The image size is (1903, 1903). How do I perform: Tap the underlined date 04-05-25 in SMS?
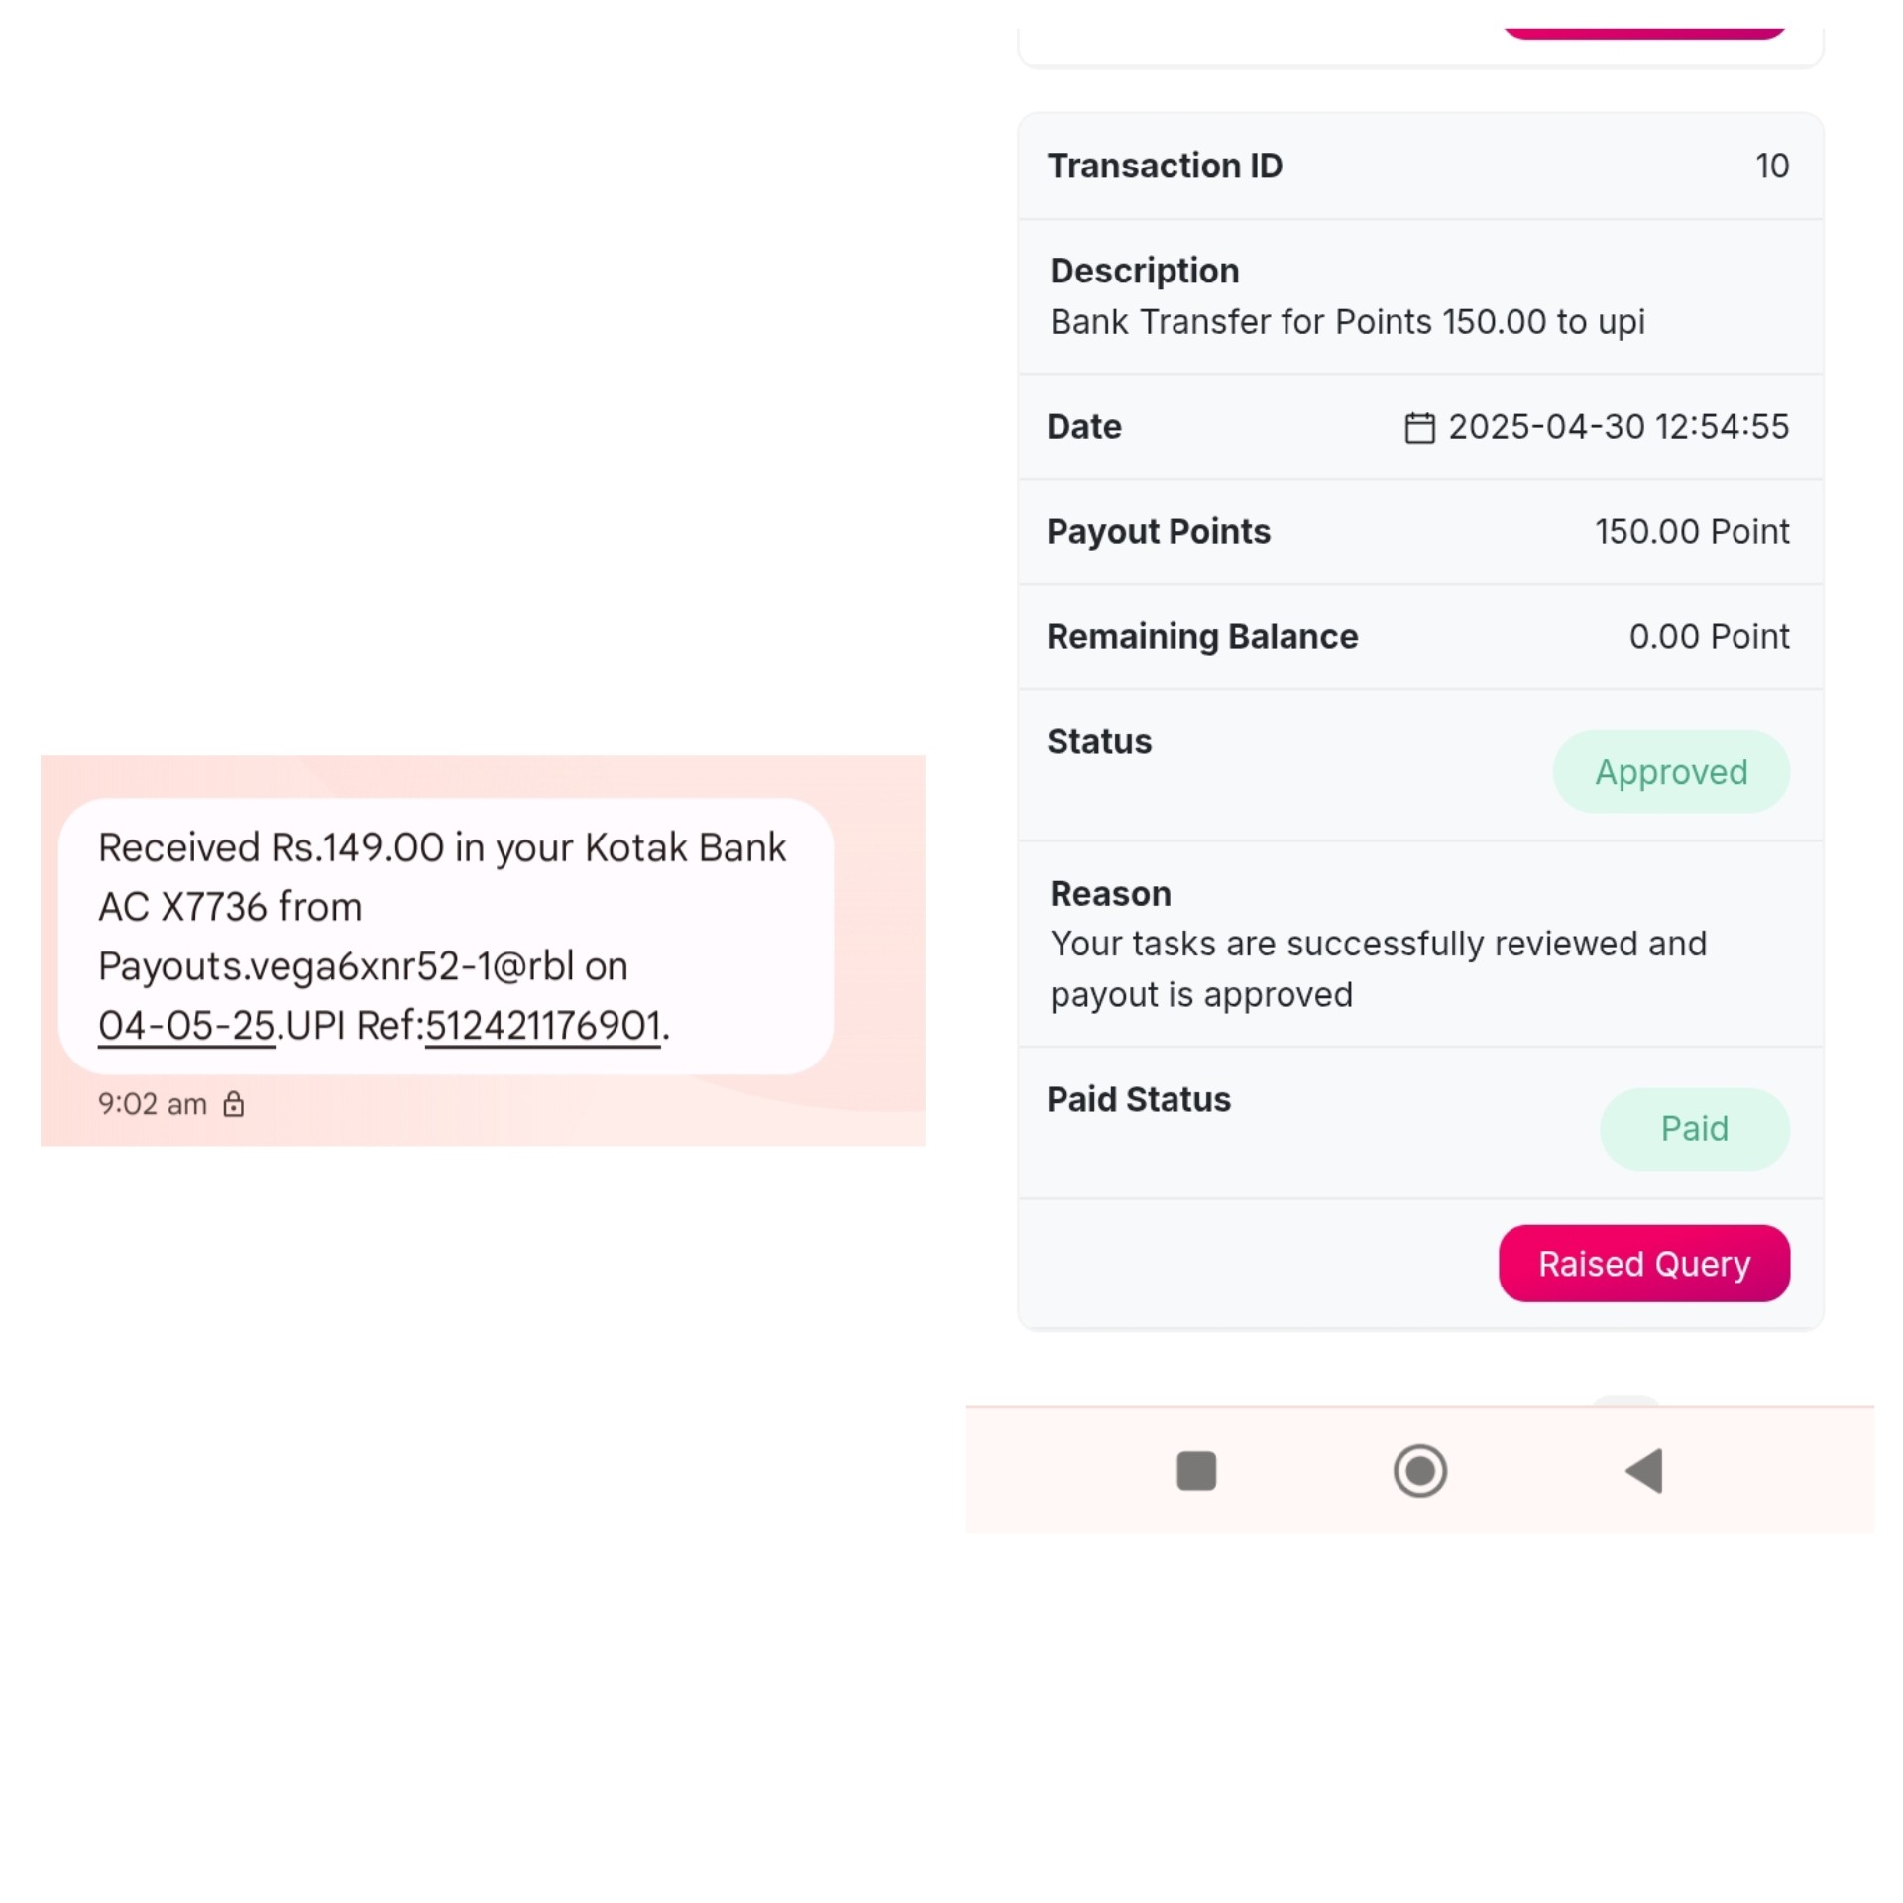(186, 1026)
